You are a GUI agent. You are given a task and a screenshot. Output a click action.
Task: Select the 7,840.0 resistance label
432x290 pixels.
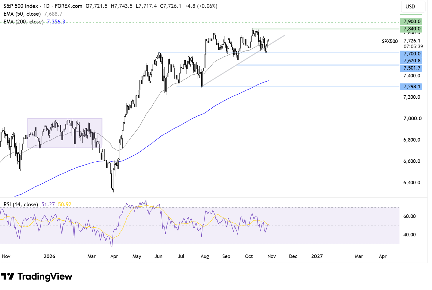[411, 29]
